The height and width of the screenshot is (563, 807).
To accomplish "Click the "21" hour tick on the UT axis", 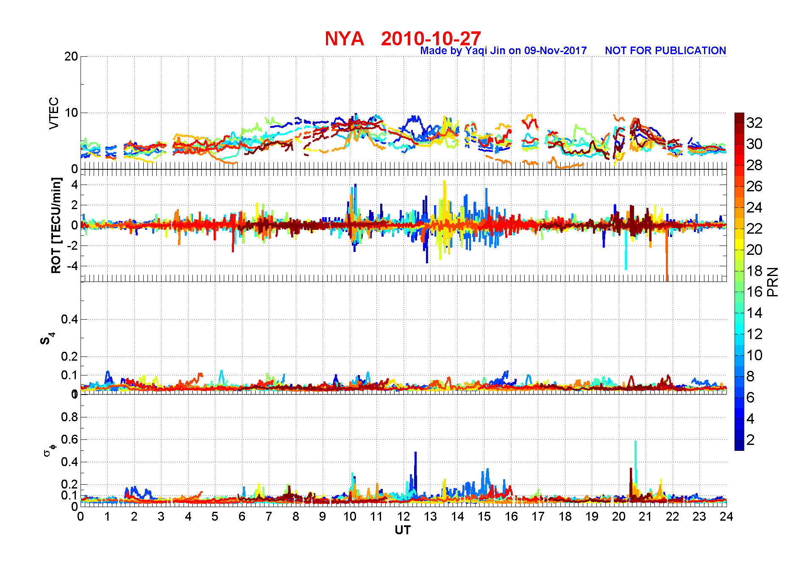I will (x=646, y=516).
